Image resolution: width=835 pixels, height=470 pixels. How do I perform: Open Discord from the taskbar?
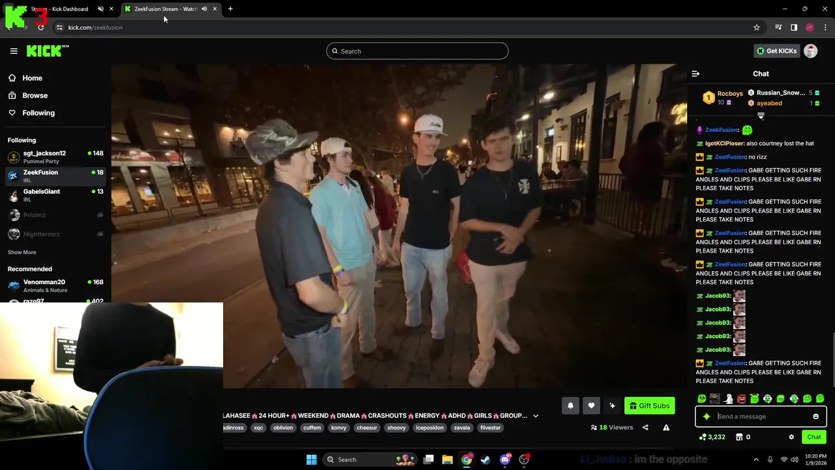[505, 460]
